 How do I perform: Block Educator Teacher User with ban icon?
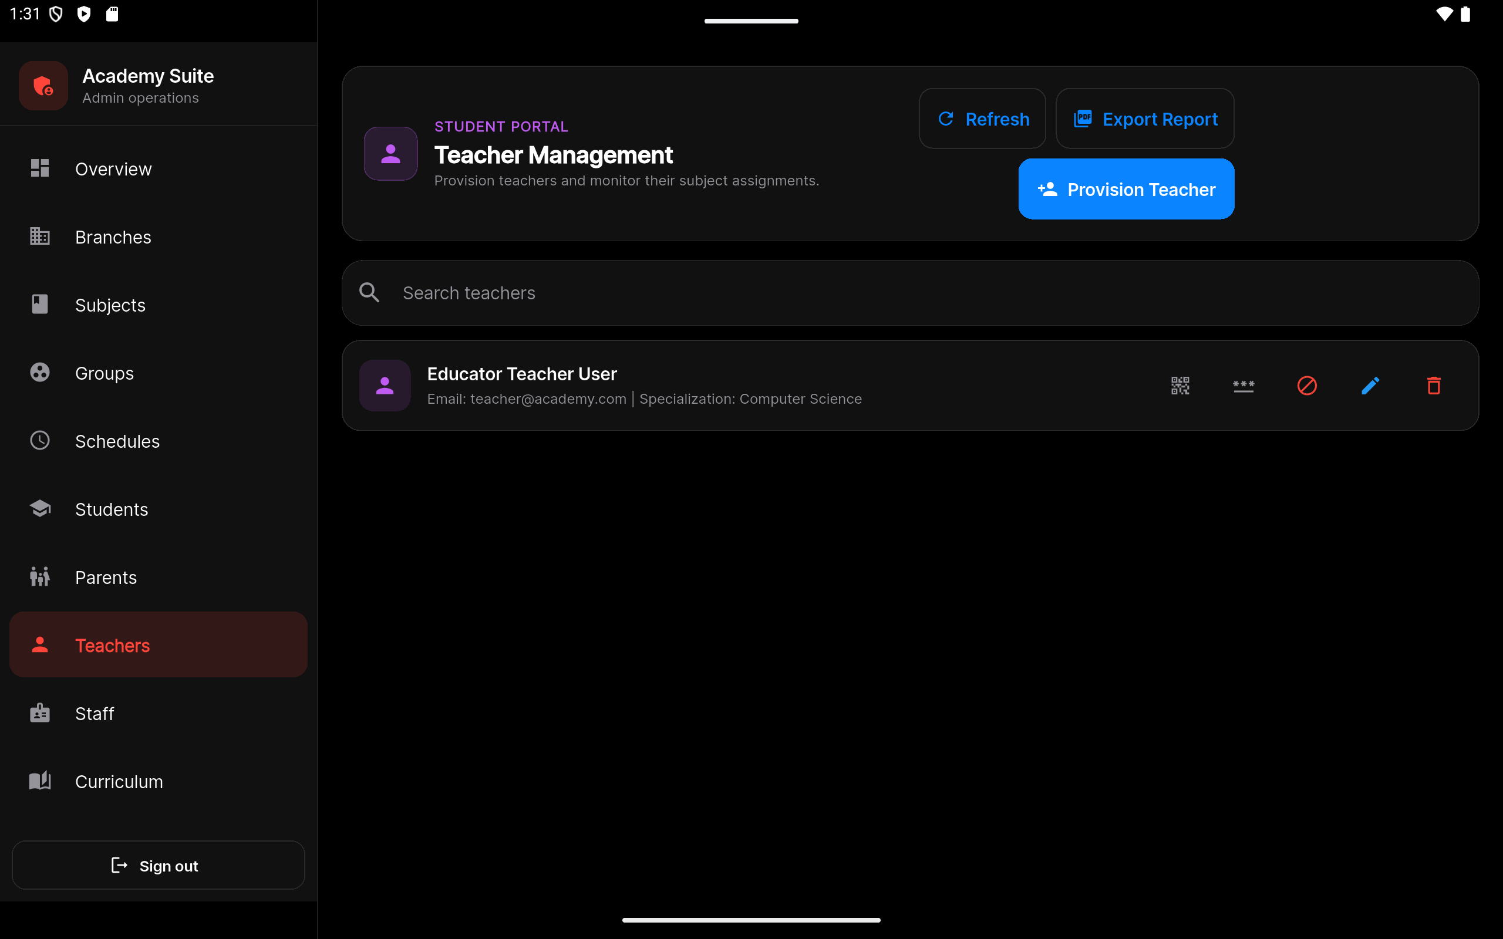(1307, 386)
